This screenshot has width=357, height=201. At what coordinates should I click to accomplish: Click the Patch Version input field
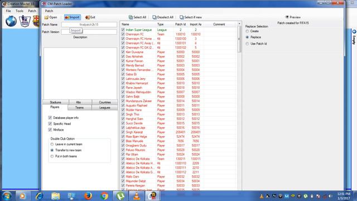pyautogui.click(x=89, y=32)
